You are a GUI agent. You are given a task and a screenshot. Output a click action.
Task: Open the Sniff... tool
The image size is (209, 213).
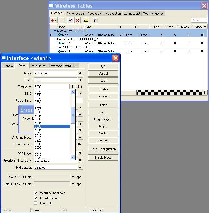(x=103, y=133)
